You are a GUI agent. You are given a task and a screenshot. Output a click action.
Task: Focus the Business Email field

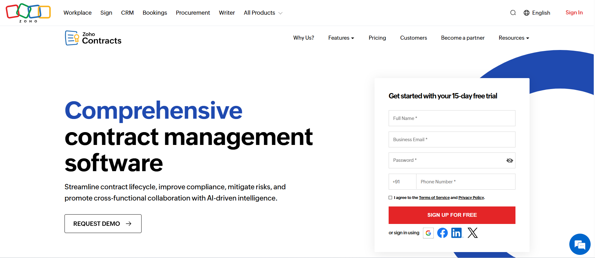pyautogui.click(x=452, y=140)
